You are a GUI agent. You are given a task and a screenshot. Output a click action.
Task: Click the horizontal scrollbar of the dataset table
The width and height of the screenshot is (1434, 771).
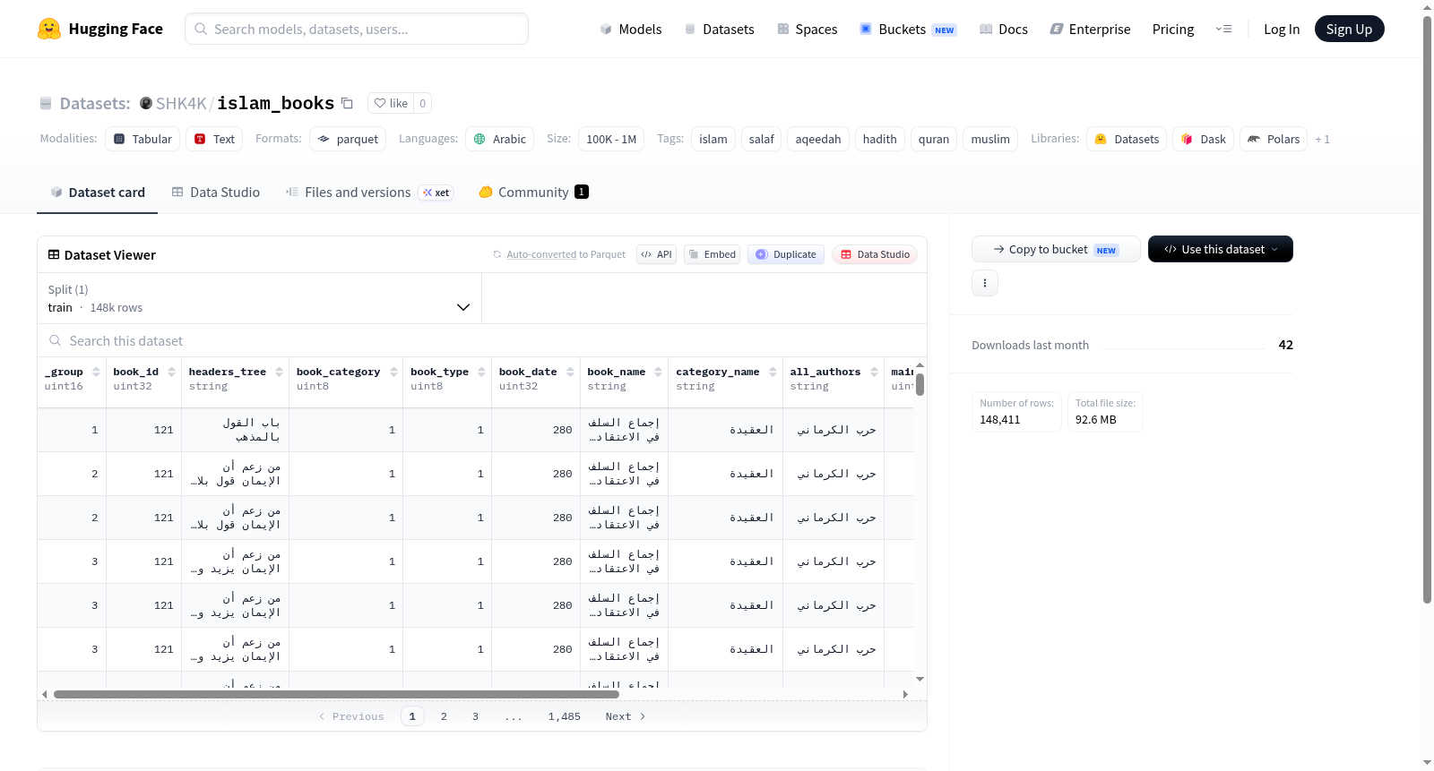[x=336, y=694]
